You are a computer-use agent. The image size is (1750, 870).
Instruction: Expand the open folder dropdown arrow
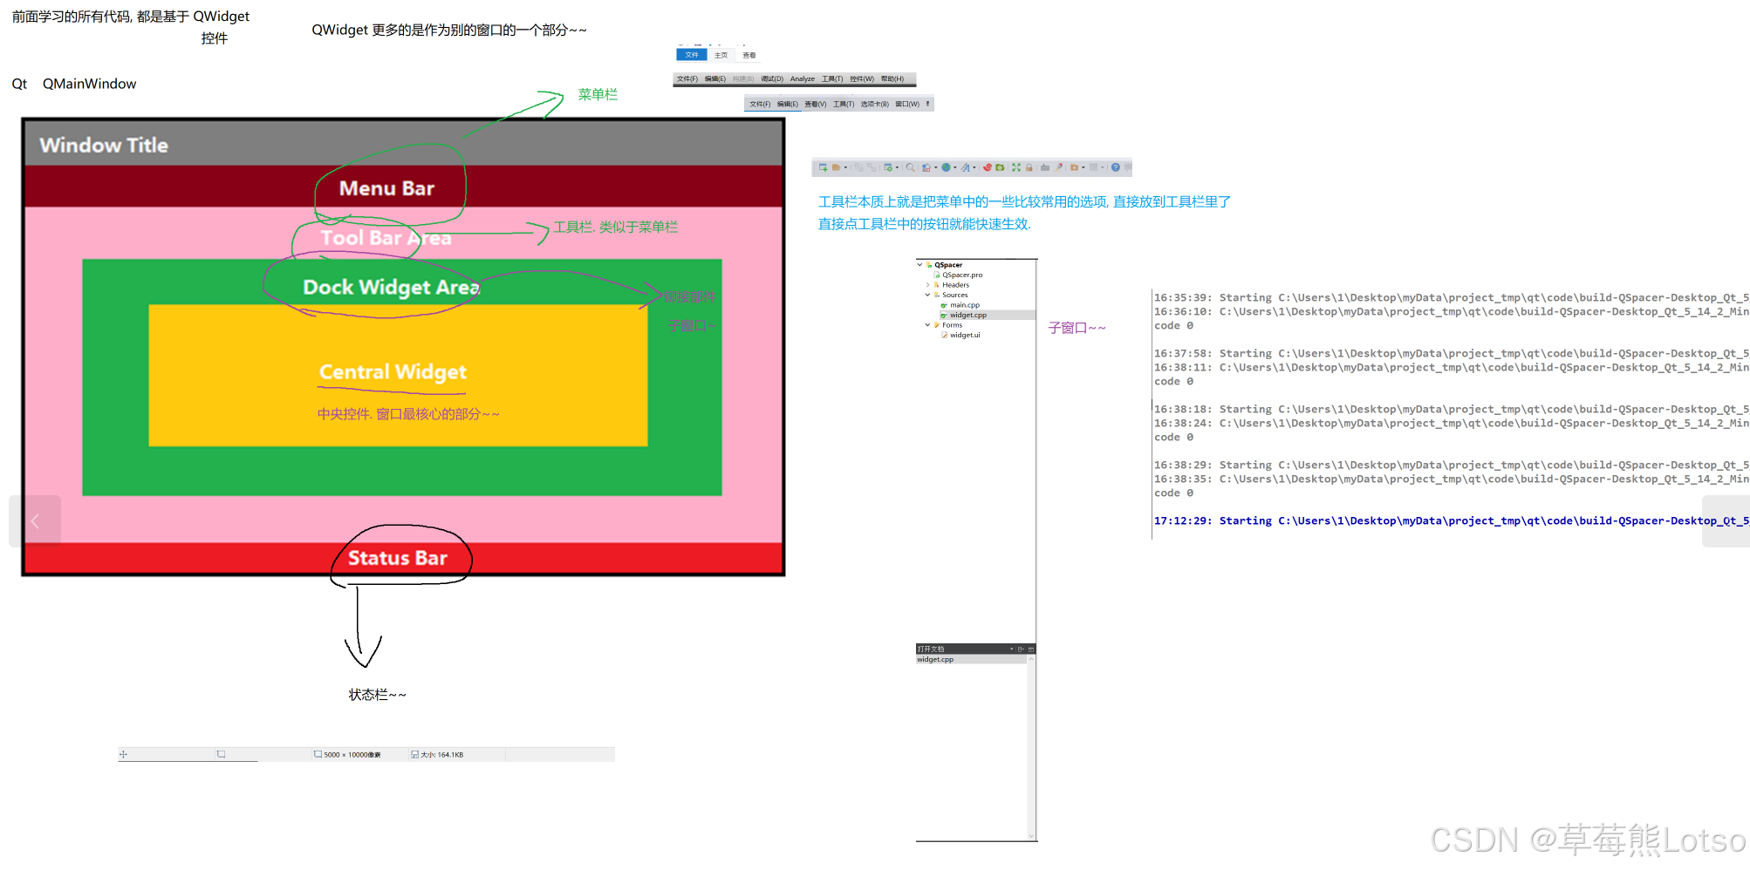tap(845, 167)
